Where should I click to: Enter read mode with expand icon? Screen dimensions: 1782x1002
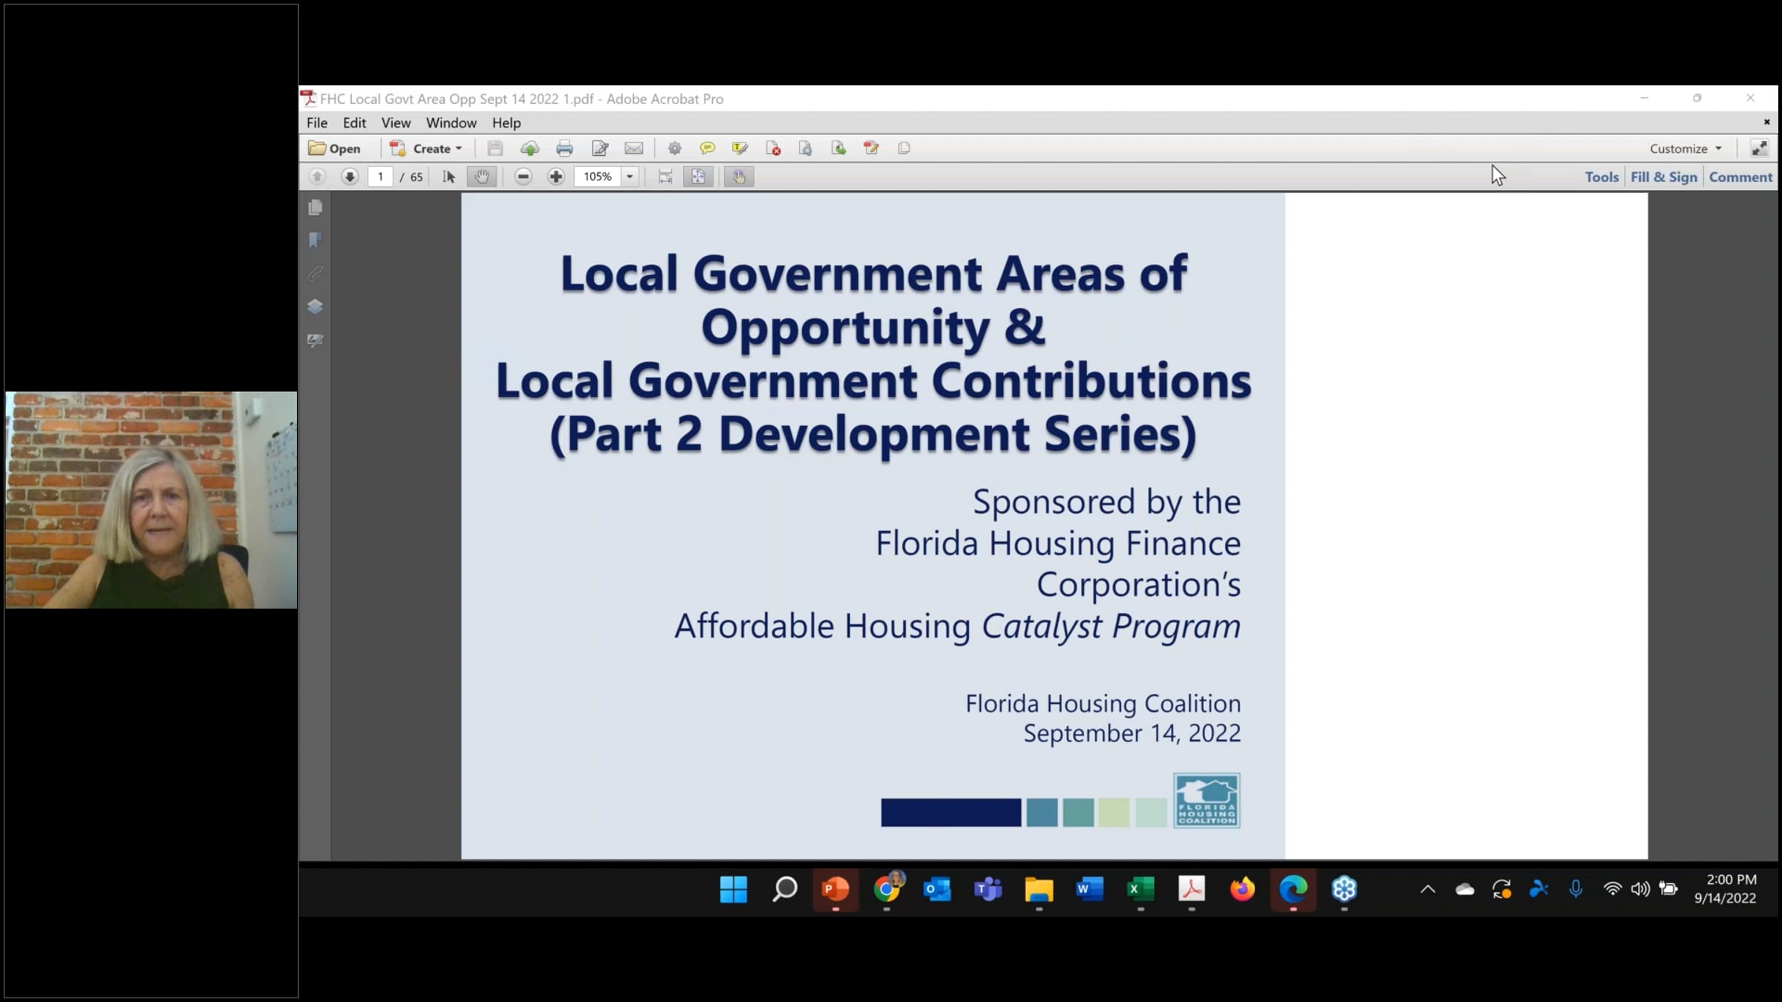1759,148
